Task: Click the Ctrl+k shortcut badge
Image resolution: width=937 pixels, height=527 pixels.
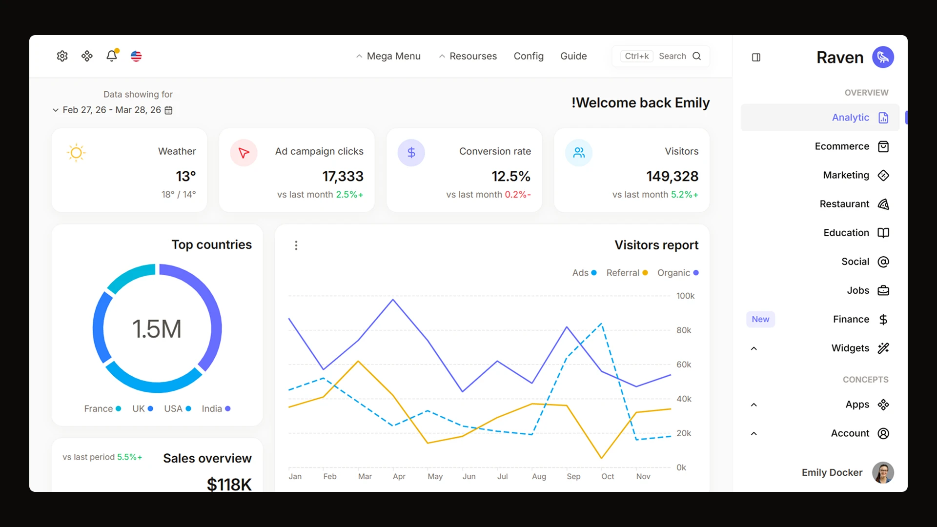Action: pos(637,56)
